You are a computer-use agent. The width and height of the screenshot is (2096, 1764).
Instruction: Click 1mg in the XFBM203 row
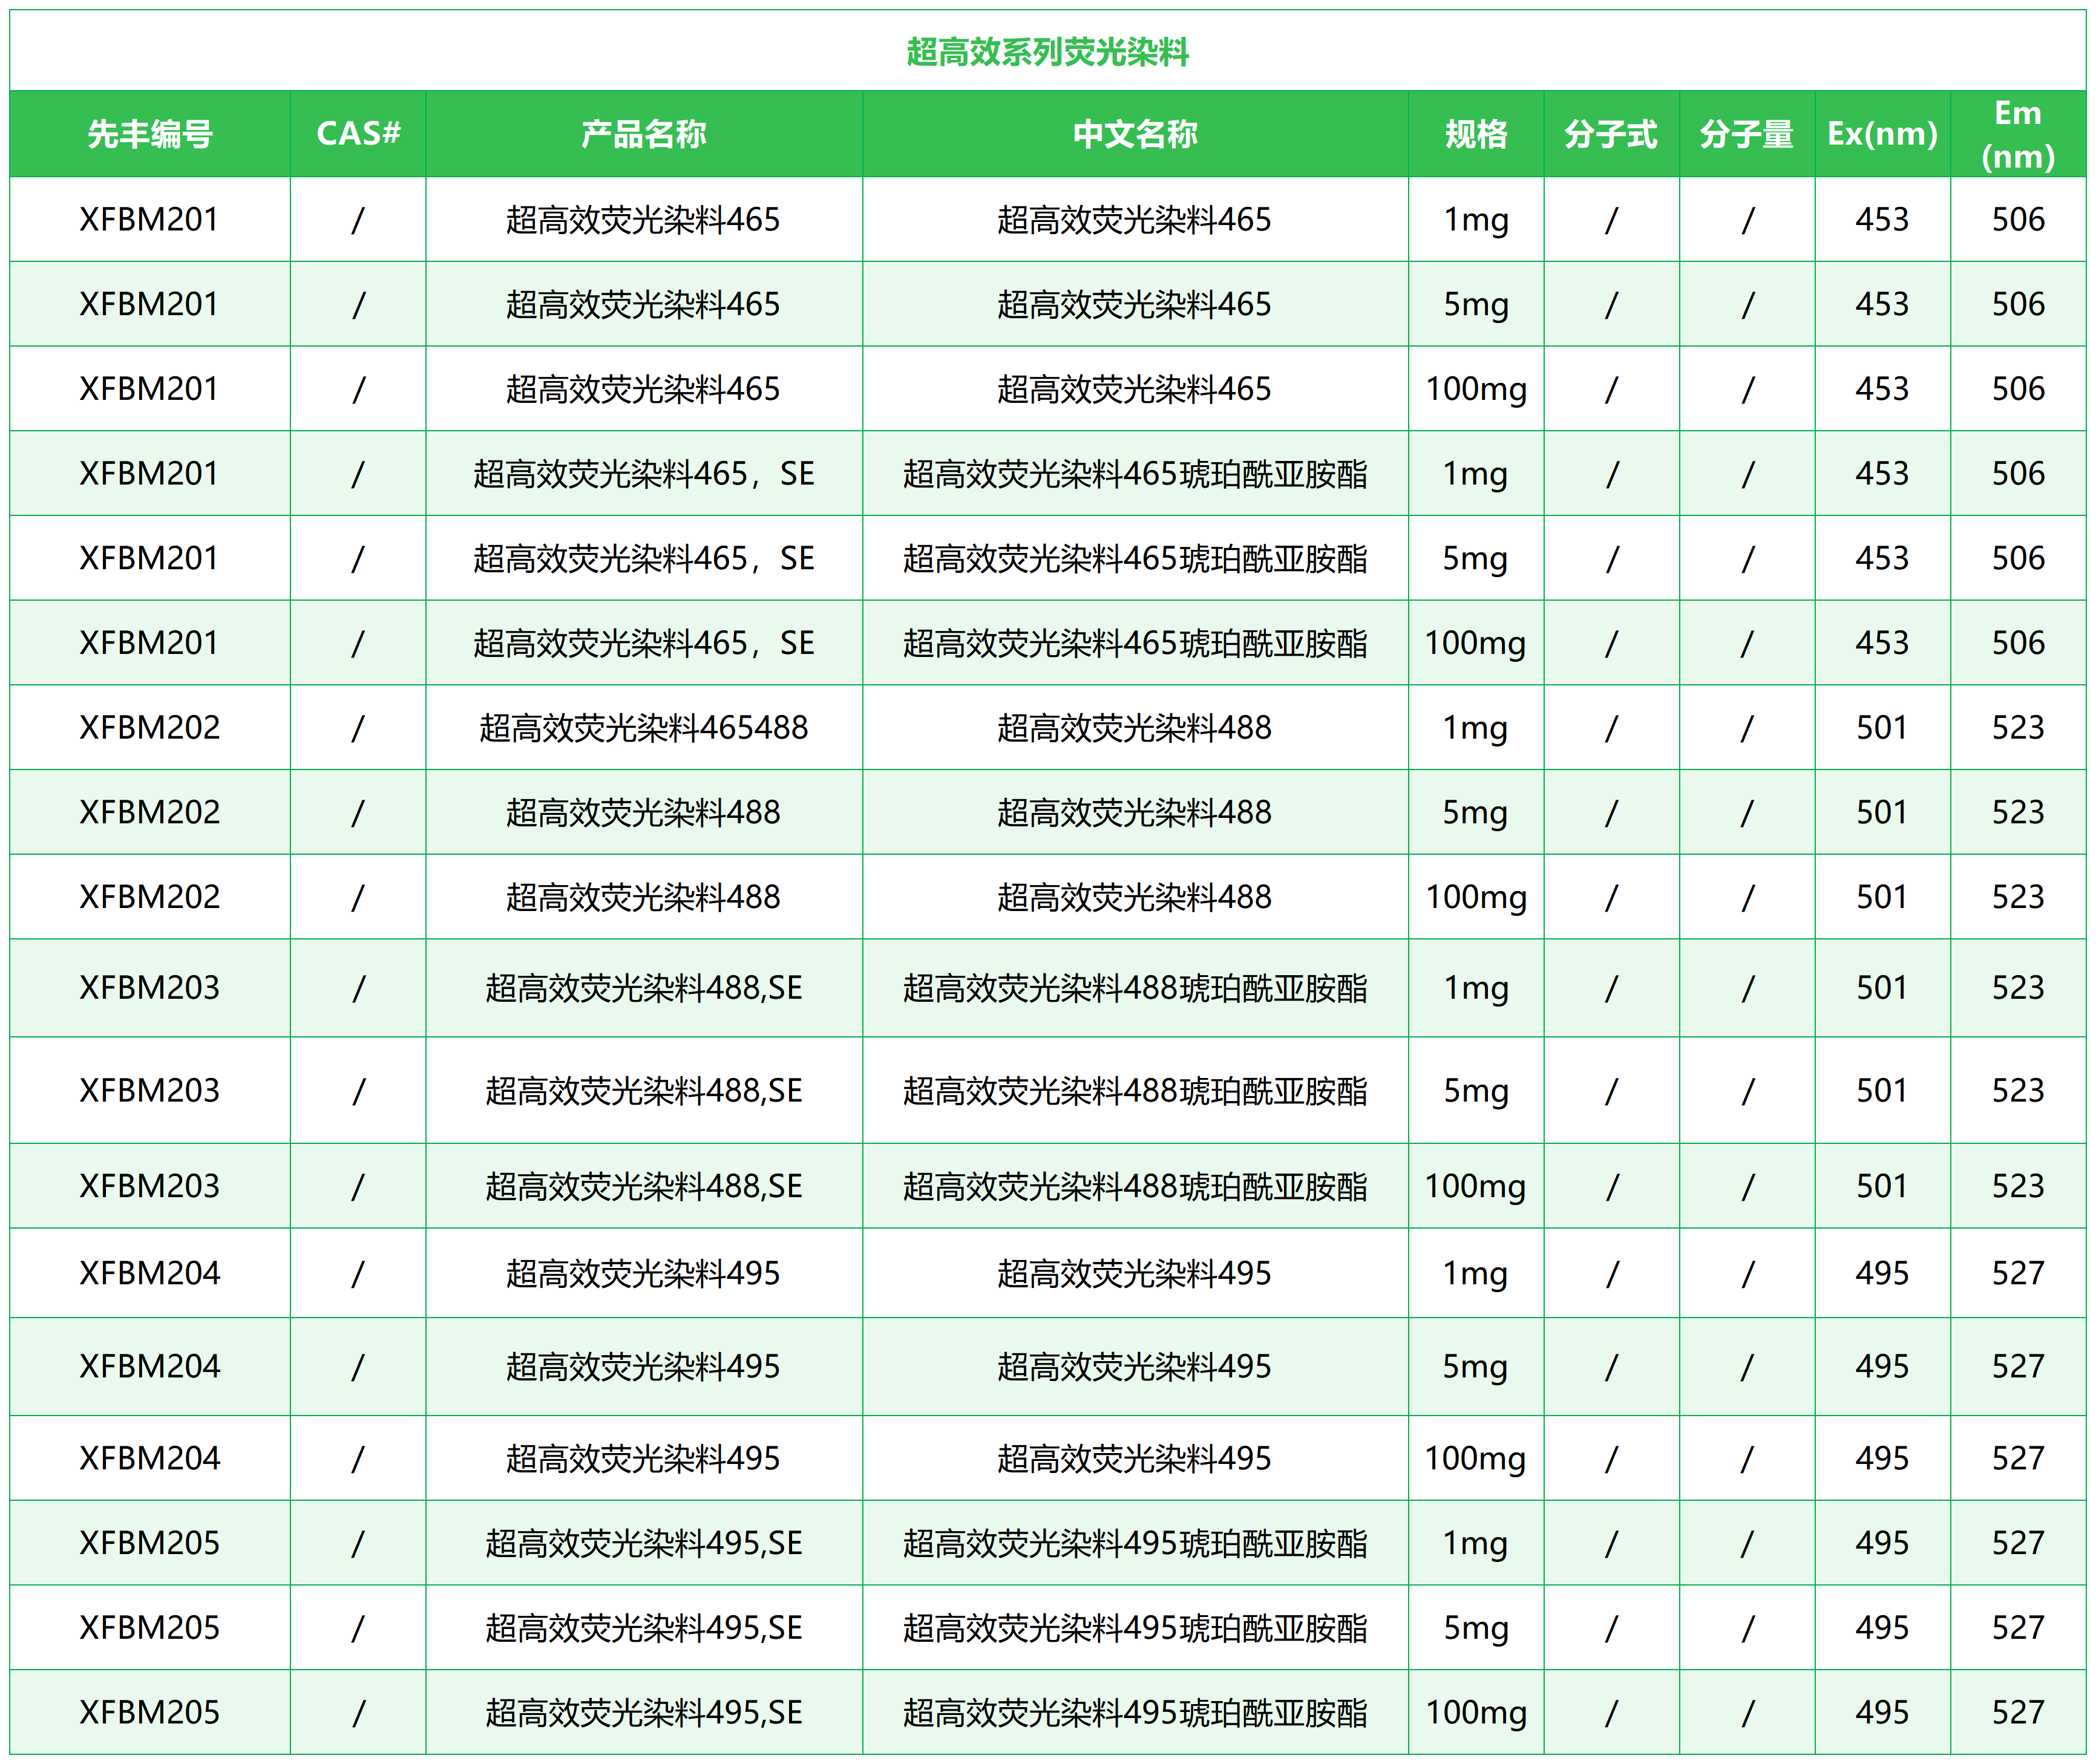coord(1476,988)
